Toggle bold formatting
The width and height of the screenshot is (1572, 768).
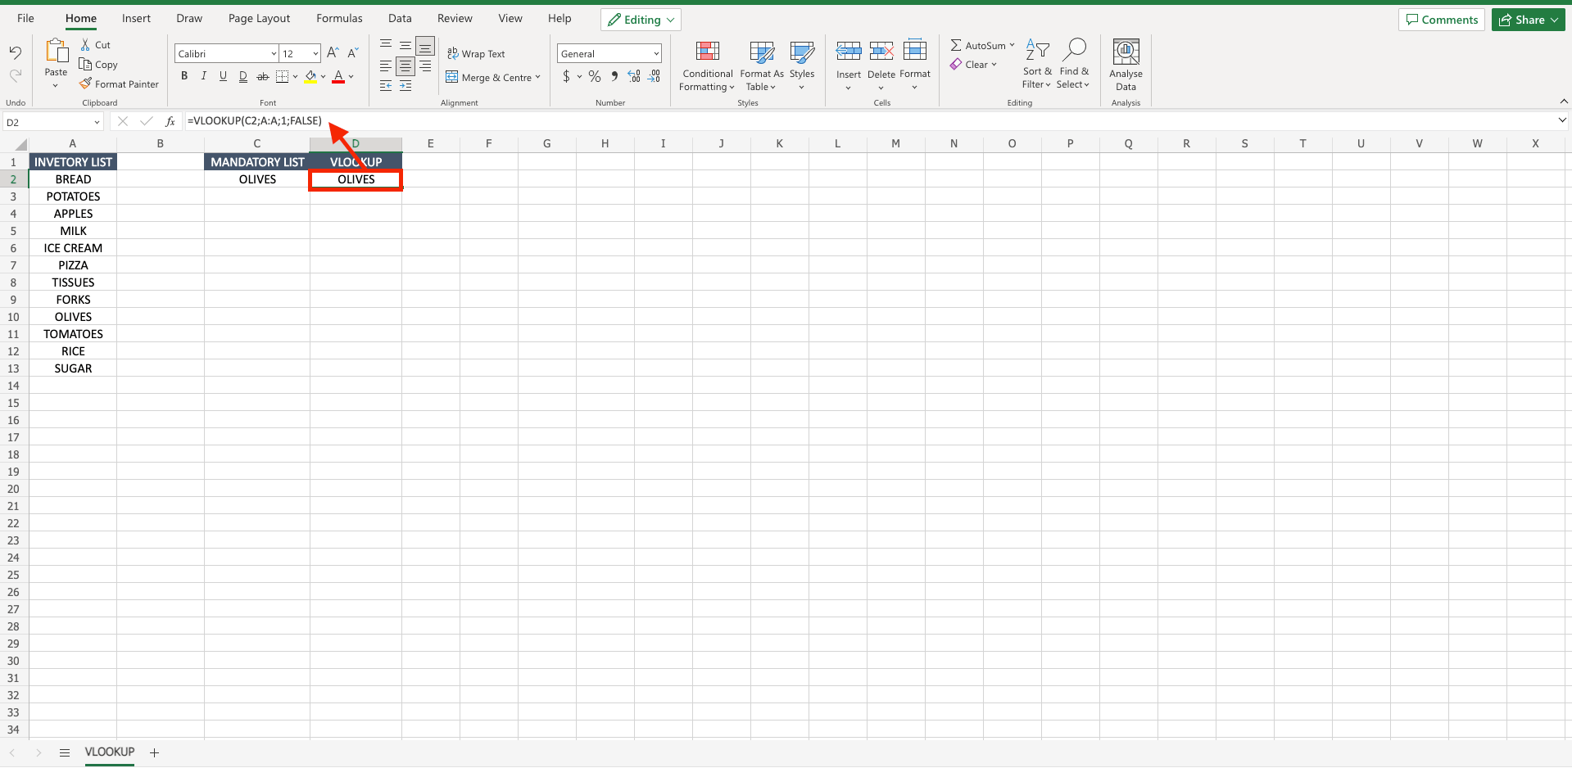pyautogui.click(x=184, y=75)
